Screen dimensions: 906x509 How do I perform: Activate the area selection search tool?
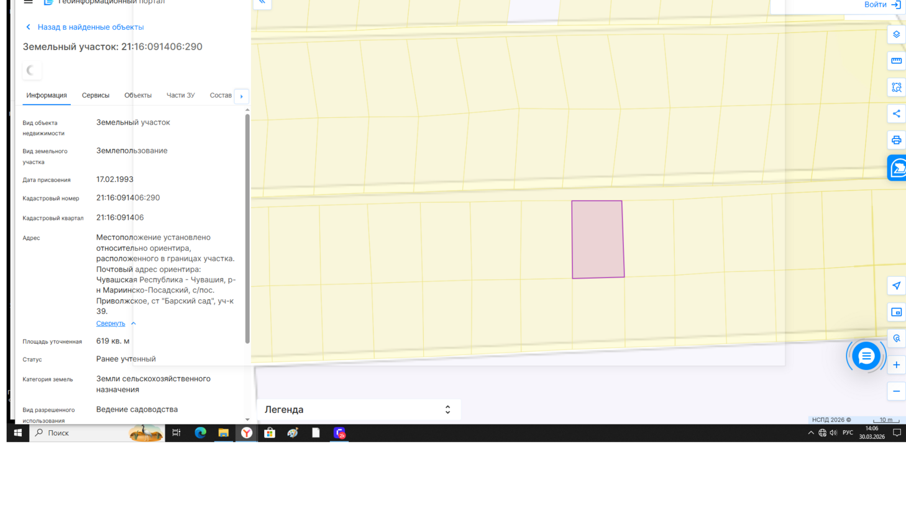896,88
